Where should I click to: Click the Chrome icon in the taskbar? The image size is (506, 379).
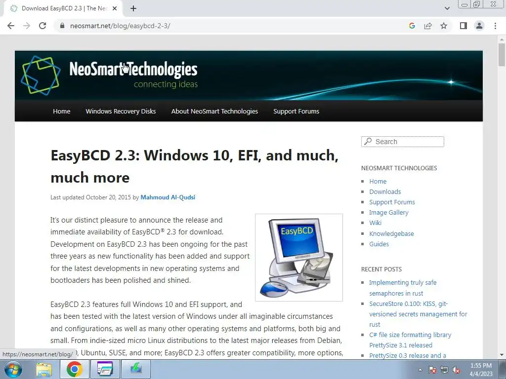pyautogui.click(x=74, y=369)
